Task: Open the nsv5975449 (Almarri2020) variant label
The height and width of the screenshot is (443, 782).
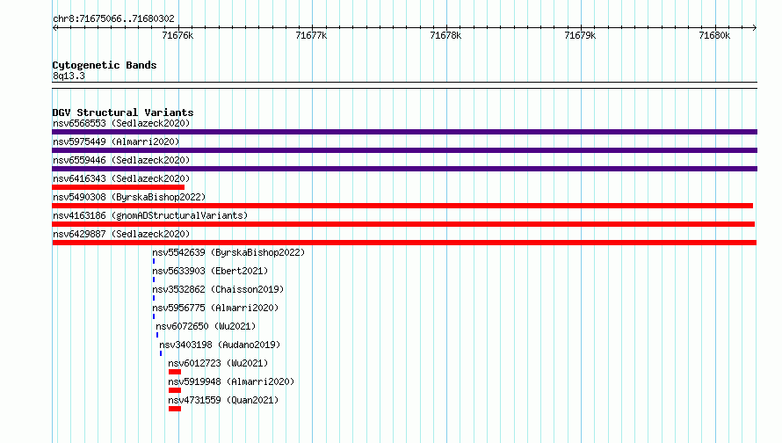Action: 116,142
